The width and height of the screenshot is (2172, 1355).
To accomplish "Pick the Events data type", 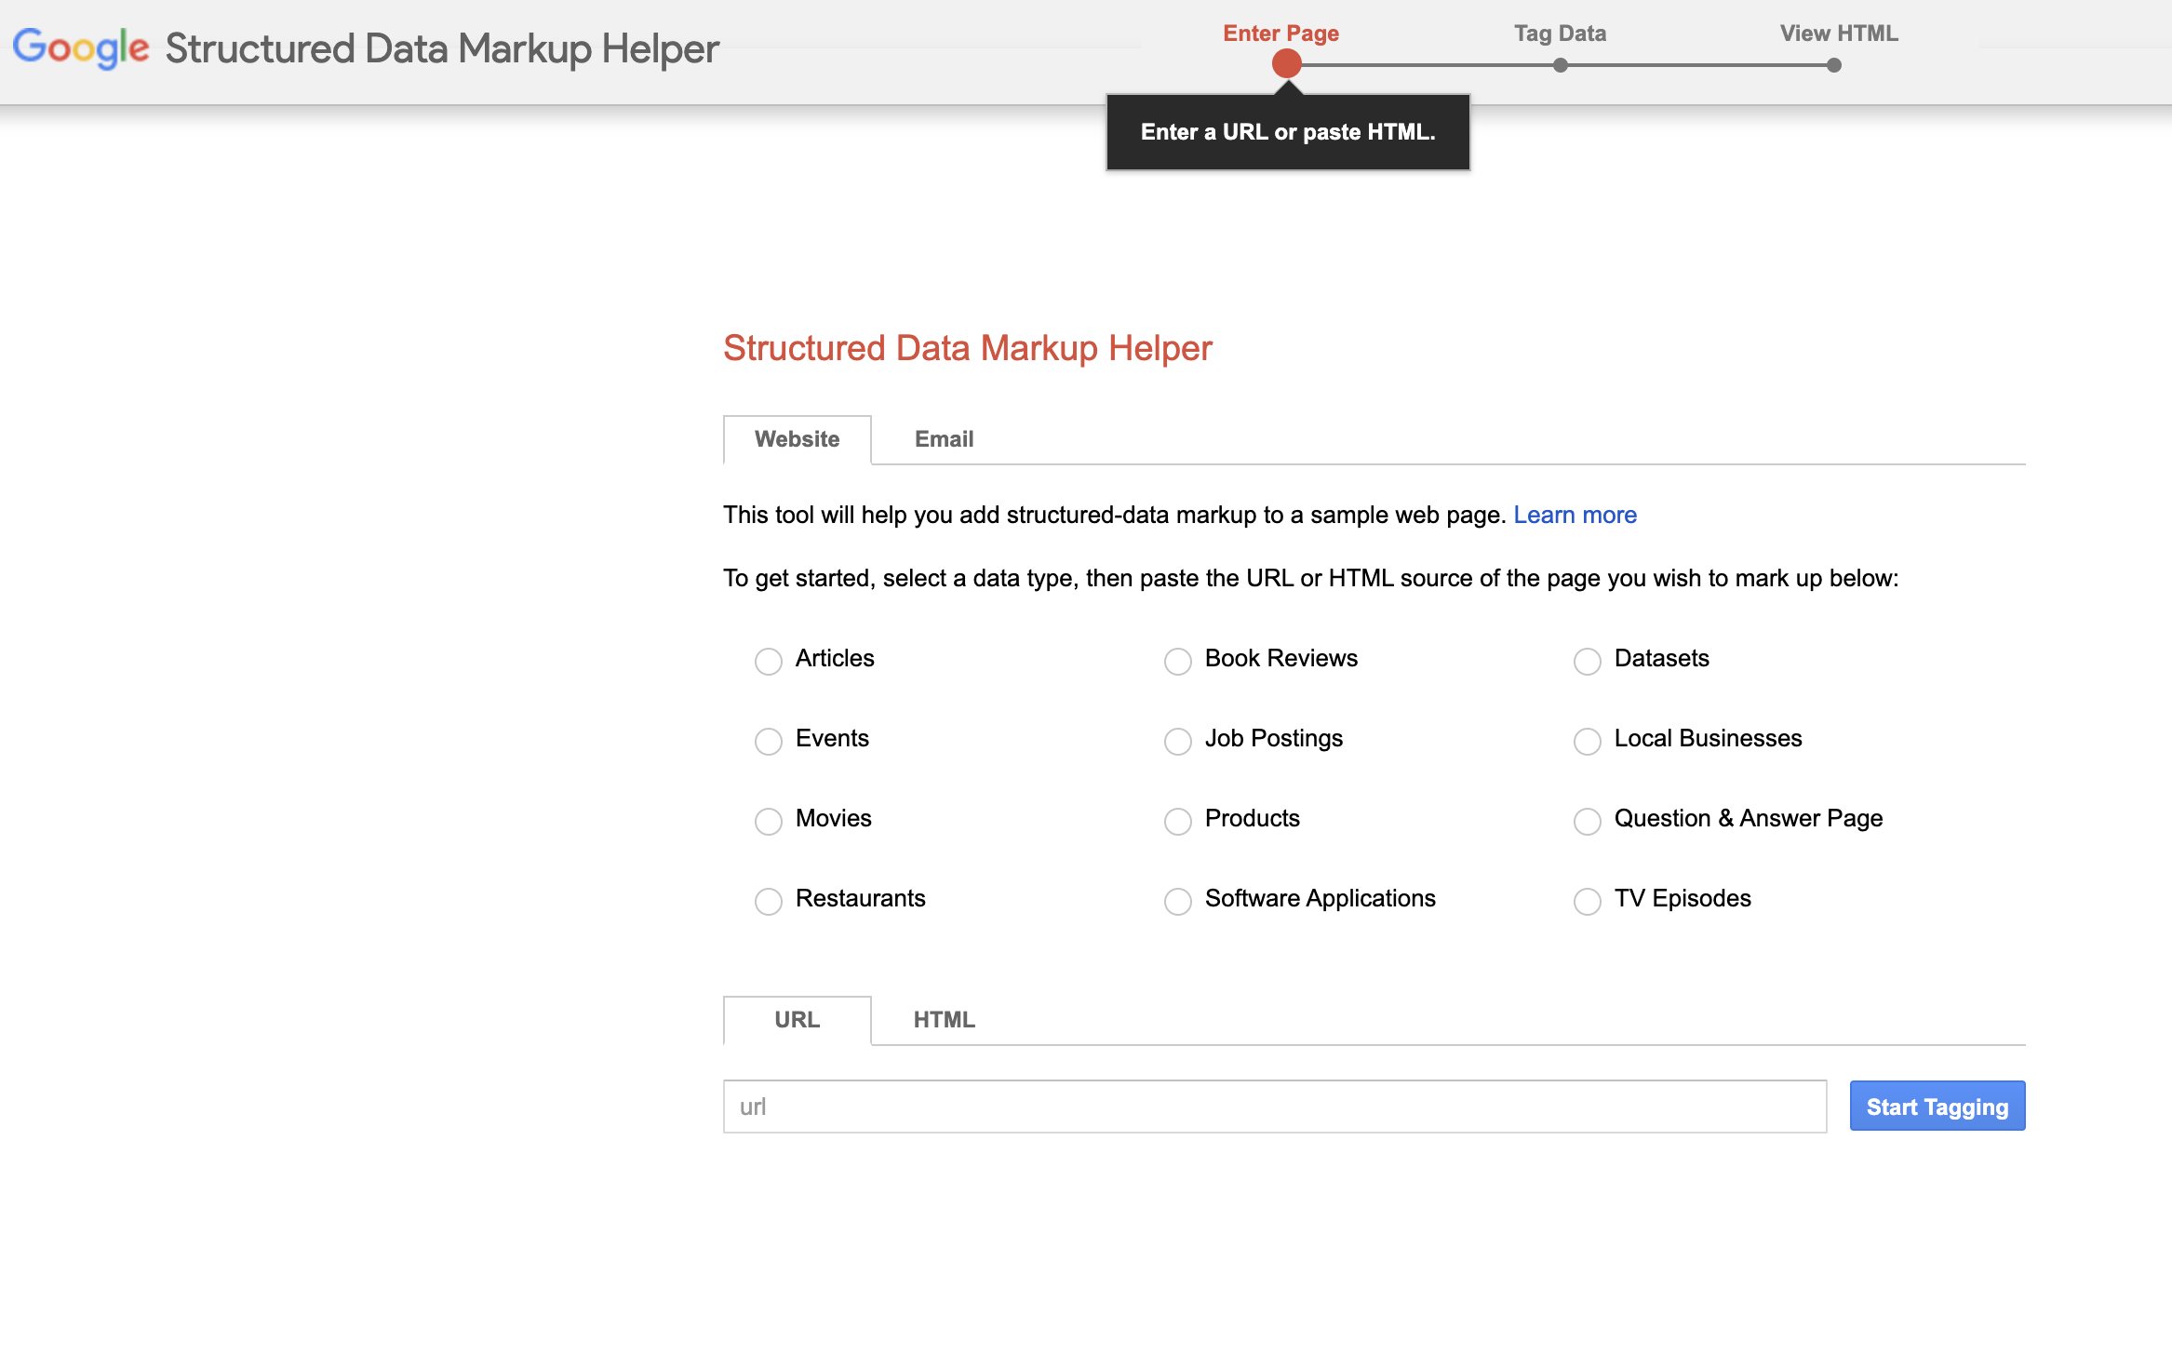I will pyautogui.click(x=769, y=741).
